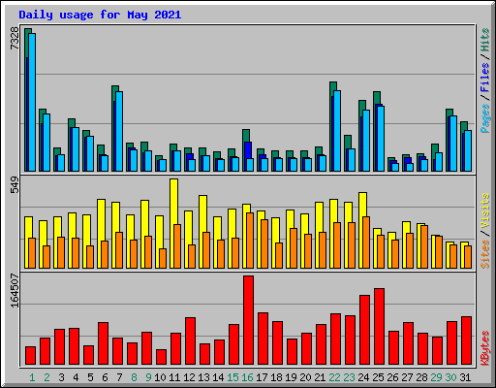This screenshot has height=388, width=496.
Task: Click day 25 on the x-axis
Action: 378,377
